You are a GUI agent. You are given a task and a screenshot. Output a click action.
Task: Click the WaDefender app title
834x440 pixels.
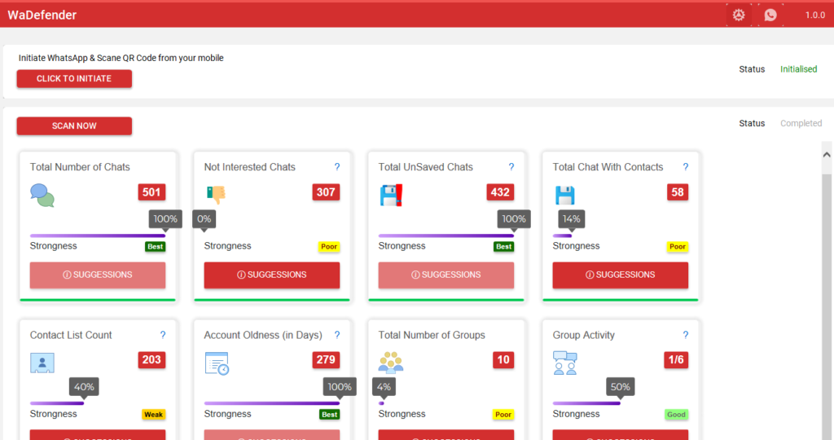[42, 15]
